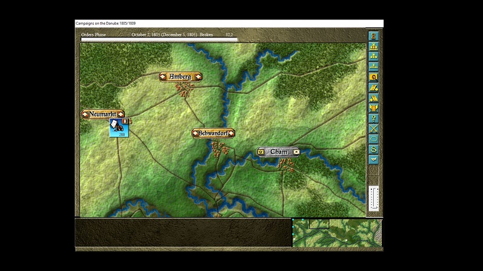Click the Cham town buildings on map
The image size is (483, 271).
(286, 166)
